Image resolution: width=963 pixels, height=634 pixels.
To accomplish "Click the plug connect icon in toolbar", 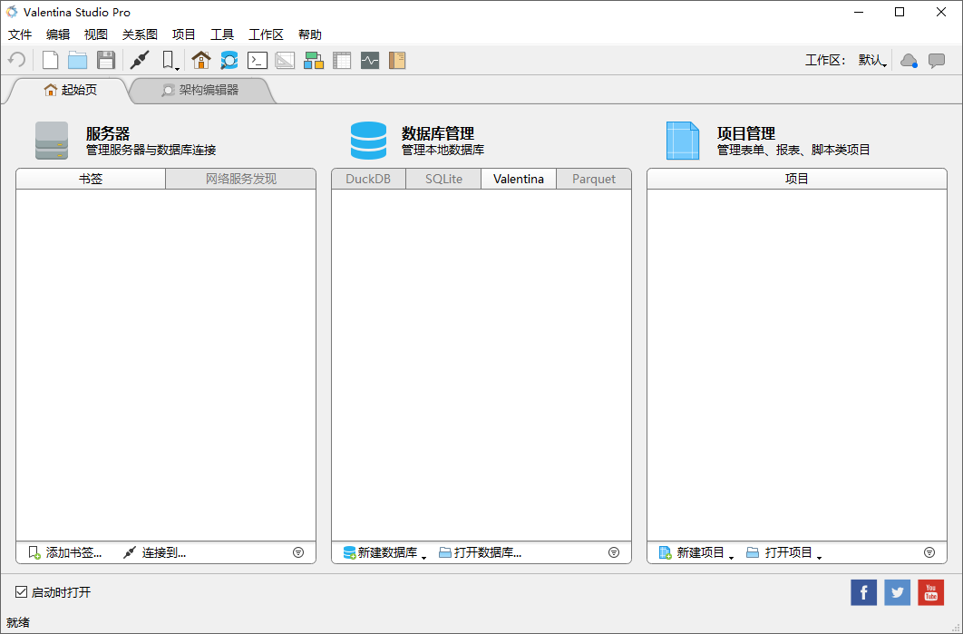I will 140,60.
